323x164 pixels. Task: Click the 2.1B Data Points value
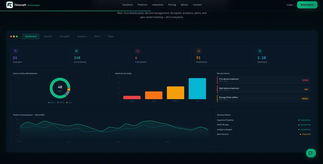[x=262, y=58]
